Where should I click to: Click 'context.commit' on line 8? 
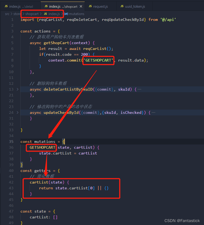[65, 60]
